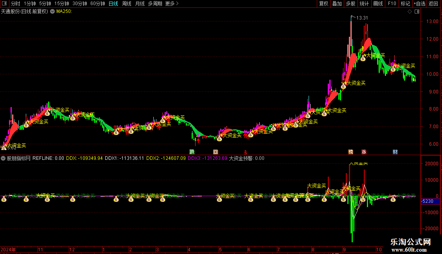
Task: Click the green 跌 event marker
Action: pos(192,152)
